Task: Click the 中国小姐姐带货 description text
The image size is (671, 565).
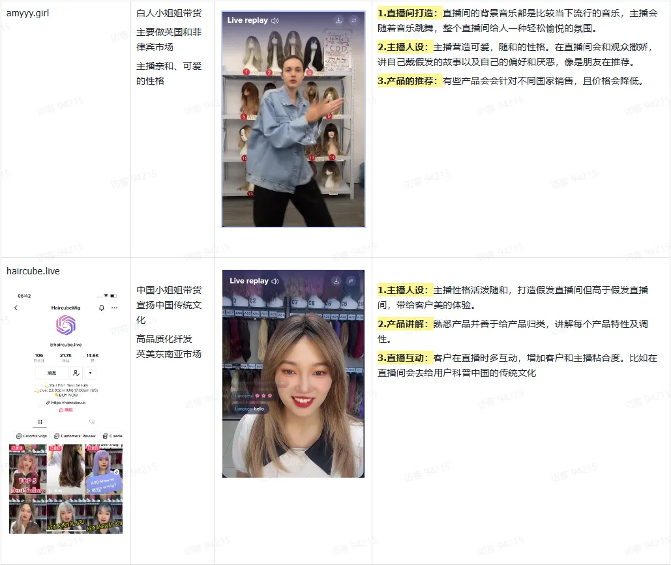Action: [x=169, y=290]
